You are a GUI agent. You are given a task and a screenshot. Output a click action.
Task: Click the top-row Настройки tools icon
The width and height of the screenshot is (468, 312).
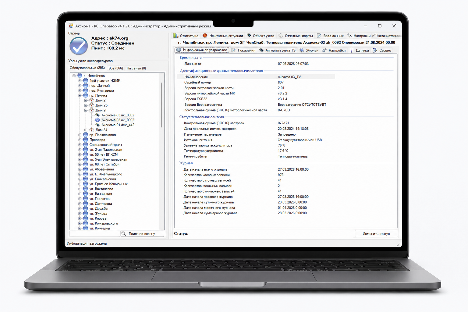pyautogui.click(x=349, y=36)
